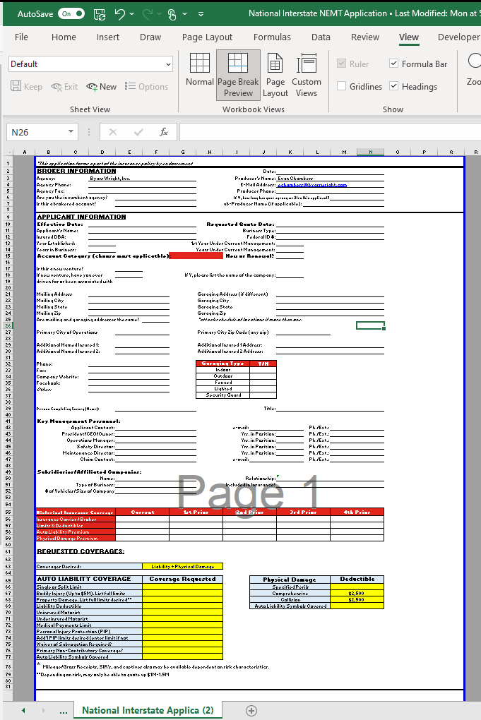Select column N header
The image size is (481, 720).
coord(371,152)
